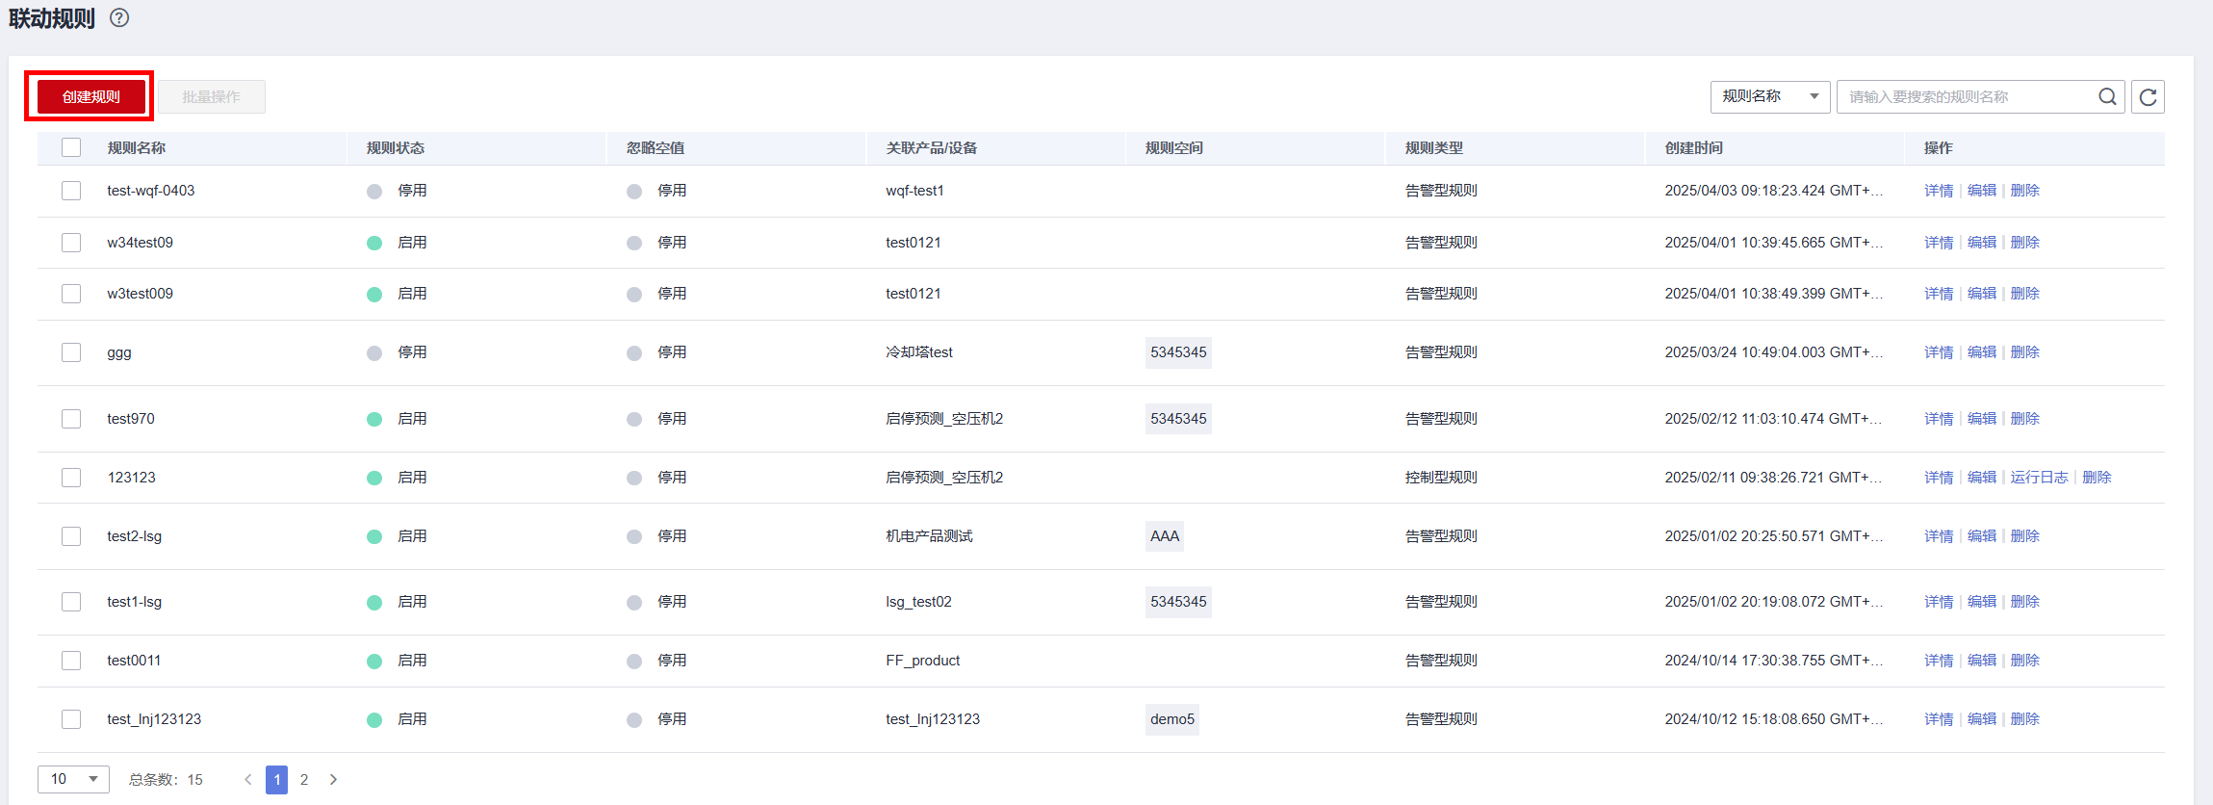2213x805 pixels.
Task: Refresh the rule list
Action: pos(2148,96)
